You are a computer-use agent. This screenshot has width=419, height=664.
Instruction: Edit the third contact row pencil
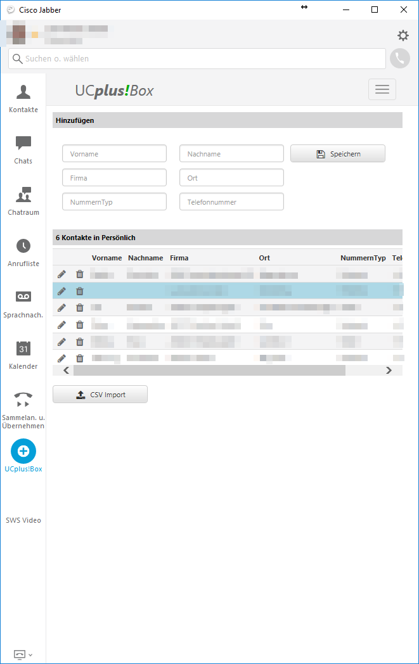tap(62, 307)
